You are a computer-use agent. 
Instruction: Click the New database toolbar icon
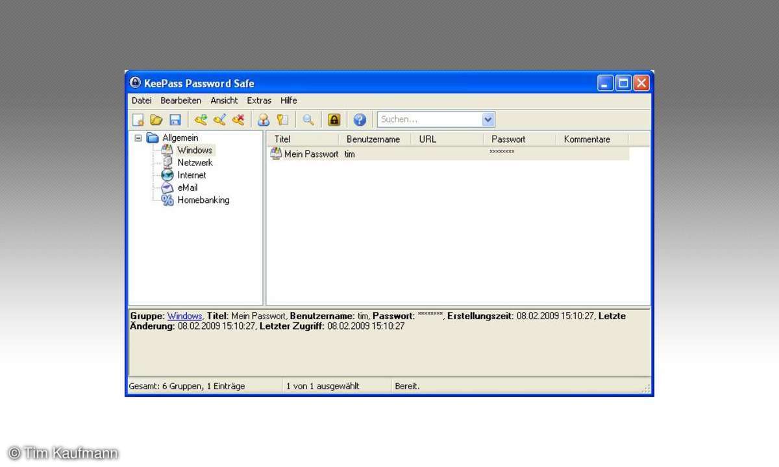coord(138,120)
